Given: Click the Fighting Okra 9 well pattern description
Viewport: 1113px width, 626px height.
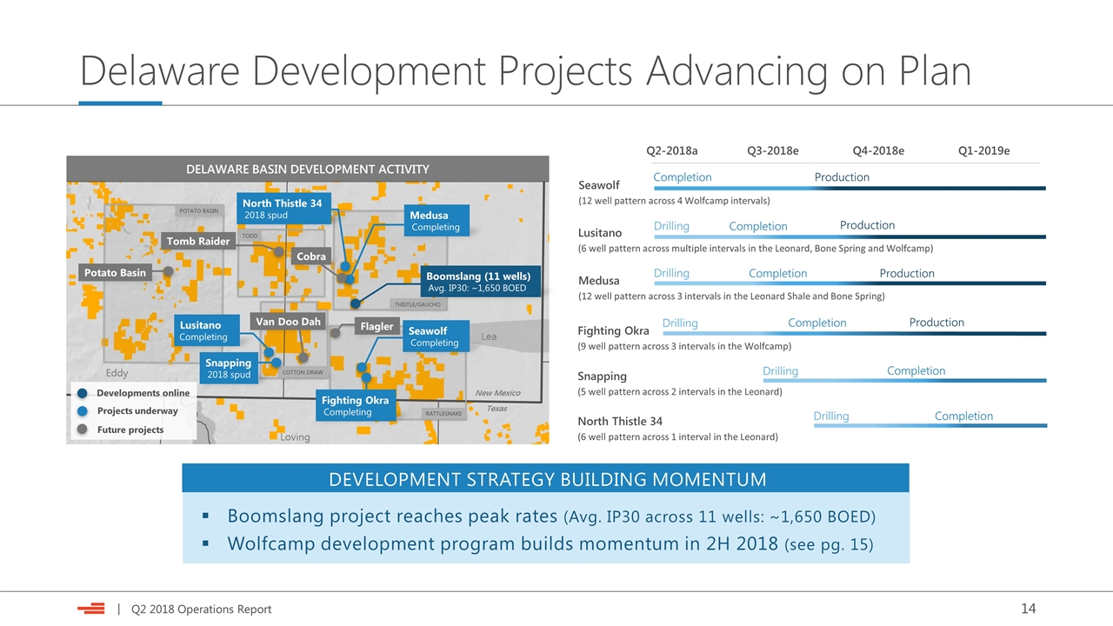Looking at the screenshot, I should coord(684,346).
